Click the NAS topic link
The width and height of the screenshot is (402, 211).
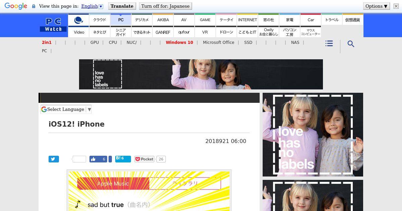[x=295, y=43]
